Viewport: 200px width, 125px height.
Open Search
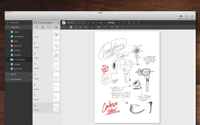coord(186,17)
